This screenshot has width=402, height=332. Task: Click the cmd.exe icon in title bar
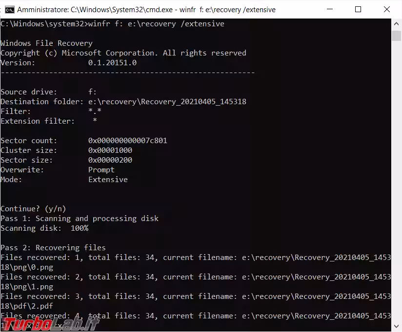coord(9,9)
